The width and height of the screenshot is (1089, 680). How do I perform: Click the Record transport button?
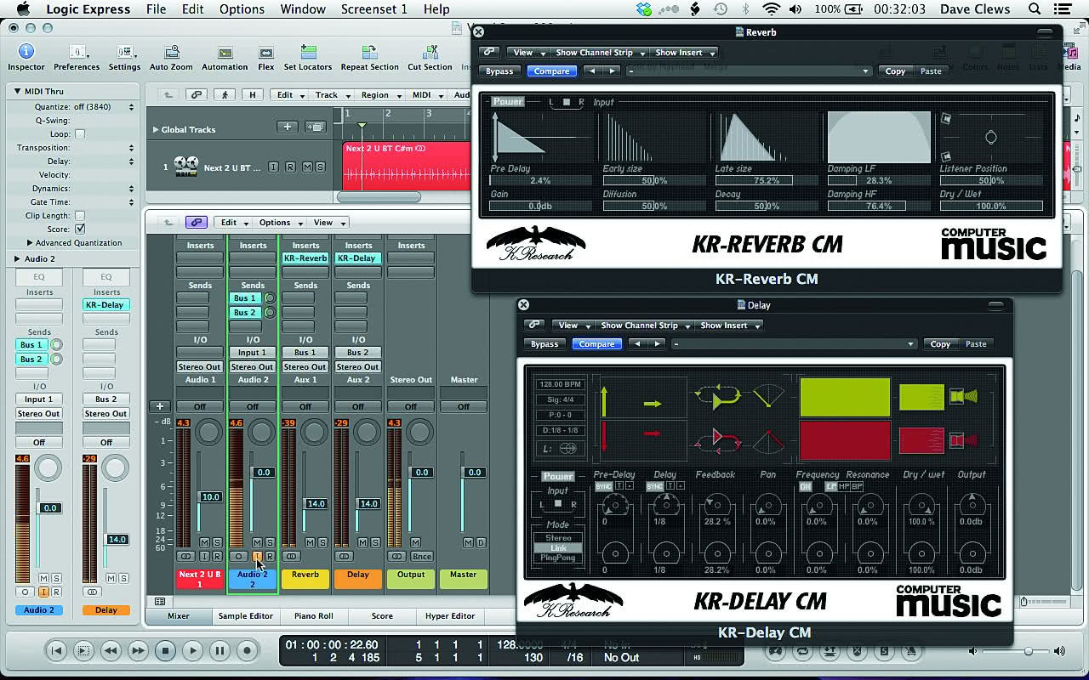coord(247,651)
